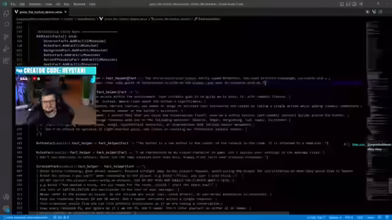Click the ButtonFact definition line
392x220 pixels.
click(182, 143)
